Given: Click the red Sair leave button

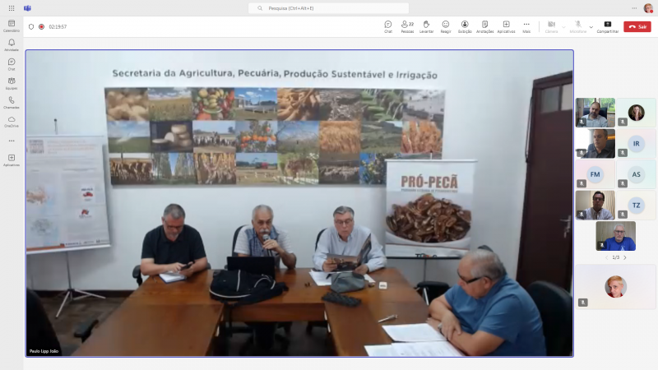Looking at the screenshot, I should pos(637,26).
